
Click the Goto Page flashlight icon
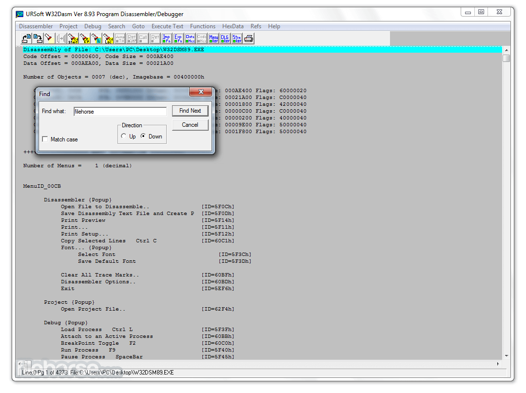97,39
